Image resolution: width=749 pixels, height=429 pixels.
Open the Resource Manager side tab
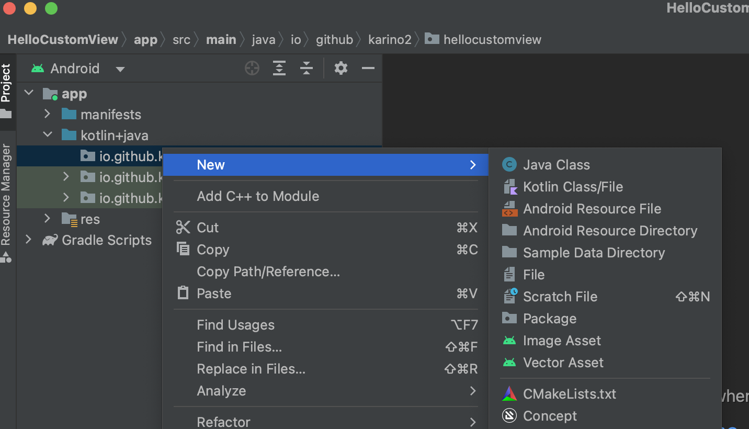6,203
